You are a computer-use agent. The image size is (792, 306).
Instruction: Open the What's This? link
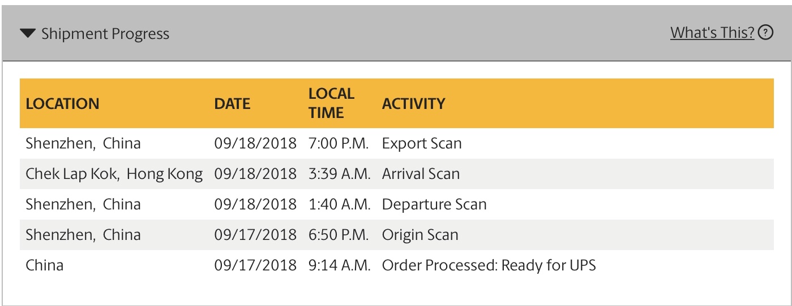click(712, 33)
